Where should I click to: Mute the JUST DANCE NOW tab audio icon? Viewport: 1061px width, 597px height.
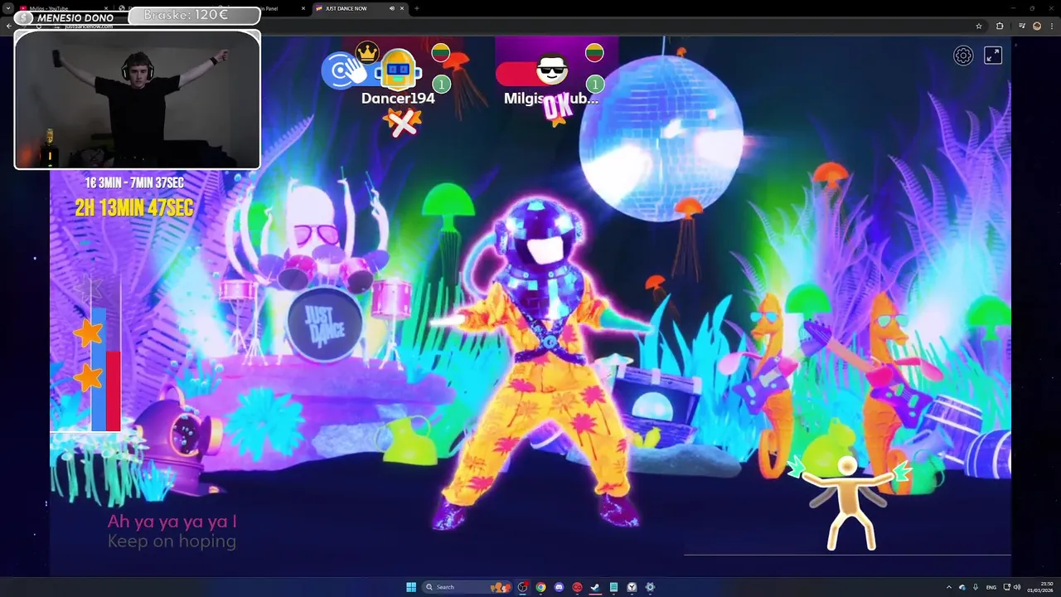pyautogui.click(x=391, y=8)
